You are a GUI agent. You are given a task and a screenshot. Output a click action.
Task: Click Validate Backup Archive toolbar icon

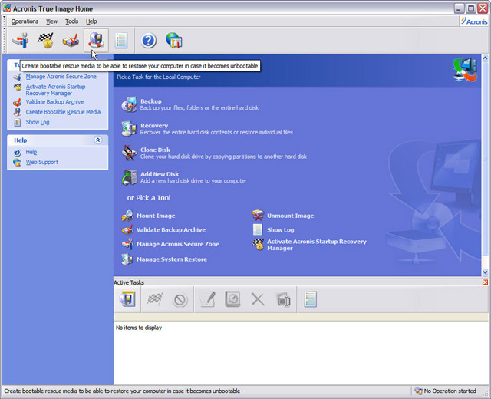click(x=71, y=41)
